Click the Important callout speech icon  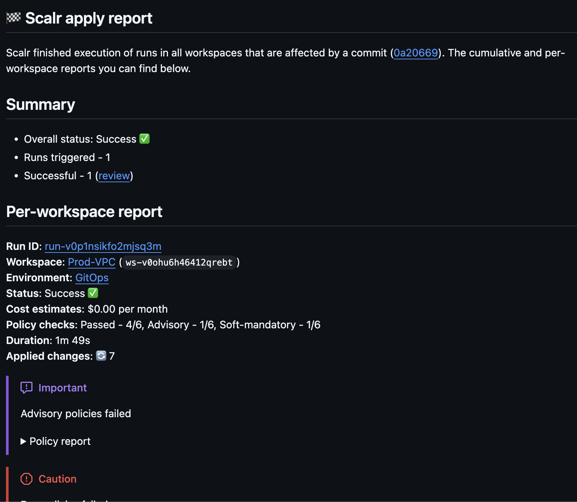coord(26,388)
